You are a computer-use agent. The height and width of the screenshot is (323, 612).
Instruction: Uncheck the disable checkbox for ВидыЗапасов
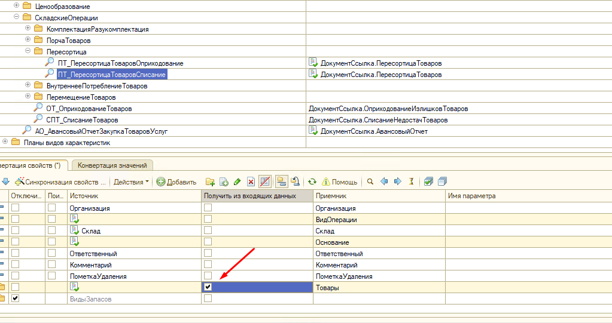click(x=16, y=299)
